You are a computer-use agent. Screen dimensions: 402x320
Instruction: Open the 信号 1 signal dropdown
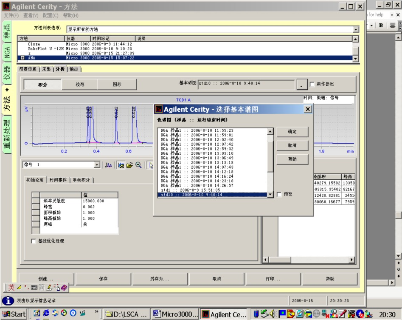[x=97, y=165]
